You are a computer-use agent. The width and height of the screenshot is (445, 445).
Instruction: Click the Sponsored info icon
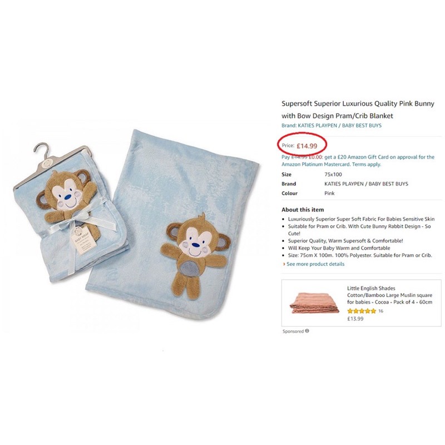(307, 331)
